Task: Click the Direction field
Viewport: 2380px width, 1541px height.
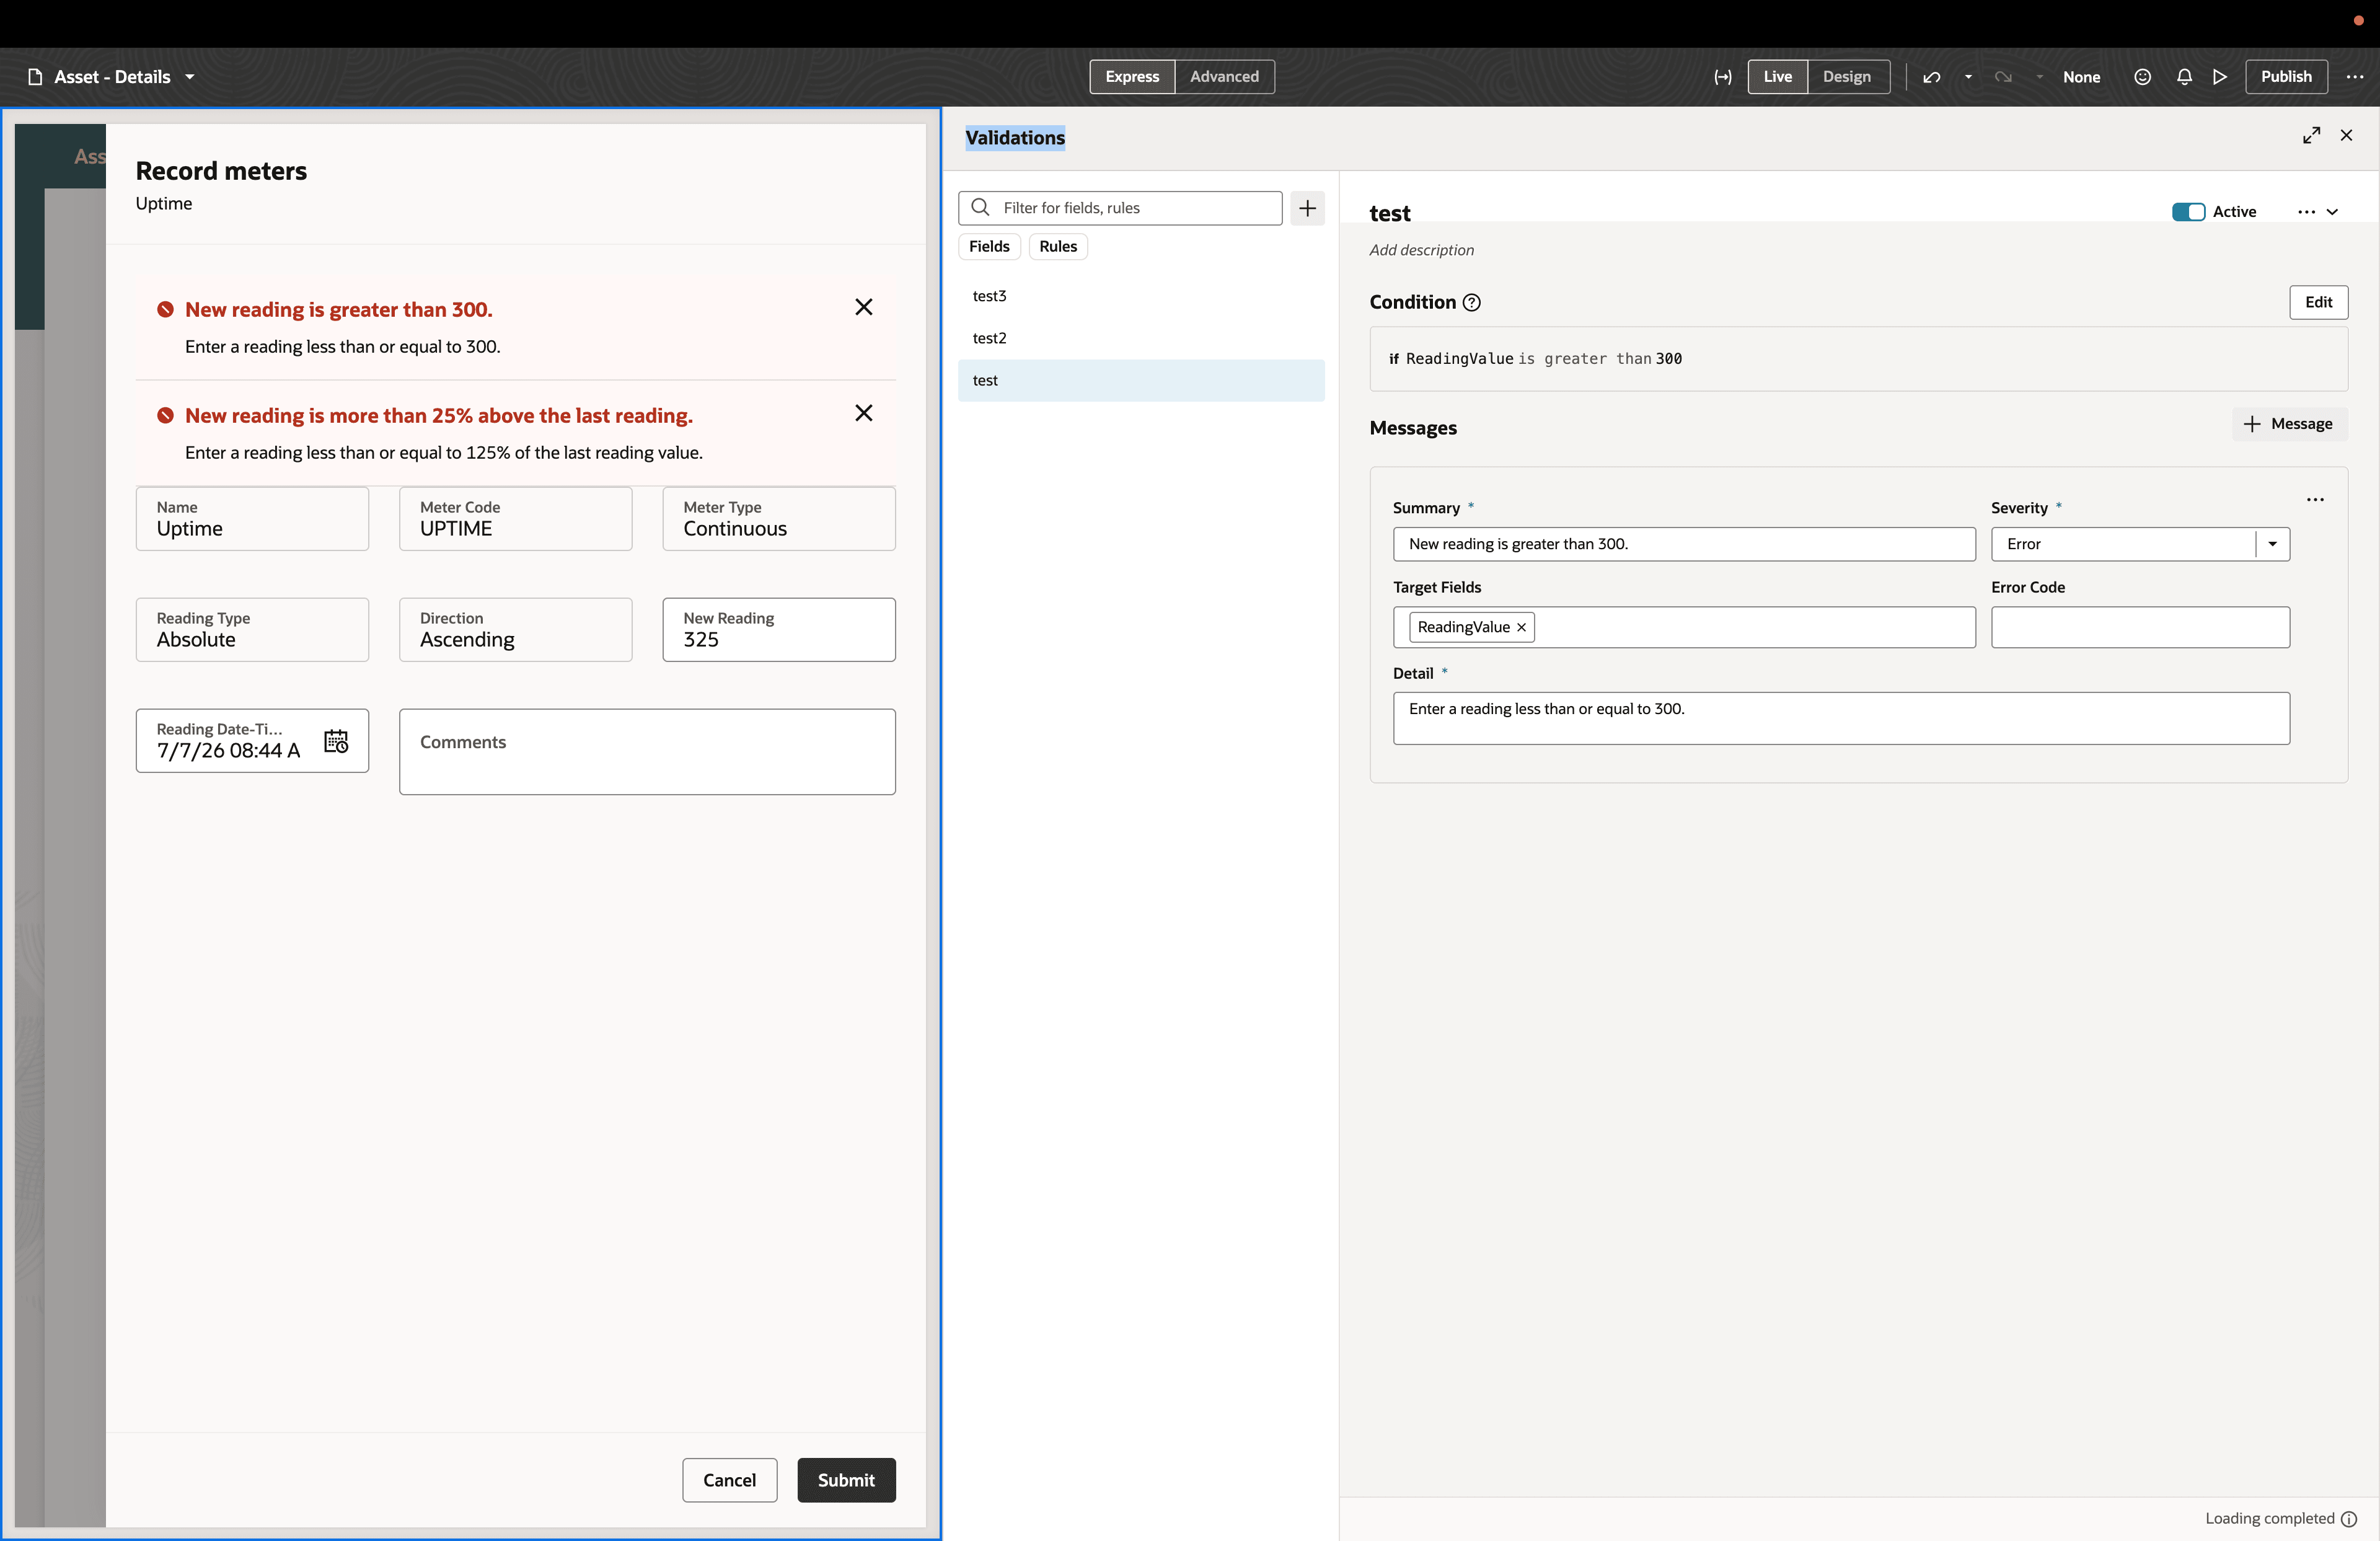Action: [x=515, y=629]
